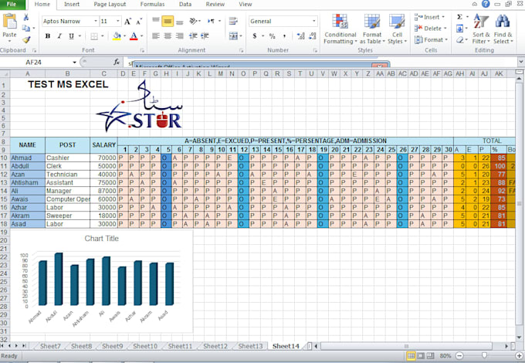Screen dimensions: 525x363
Task: Click the Wrap Text icon
Action: point(233,21)
